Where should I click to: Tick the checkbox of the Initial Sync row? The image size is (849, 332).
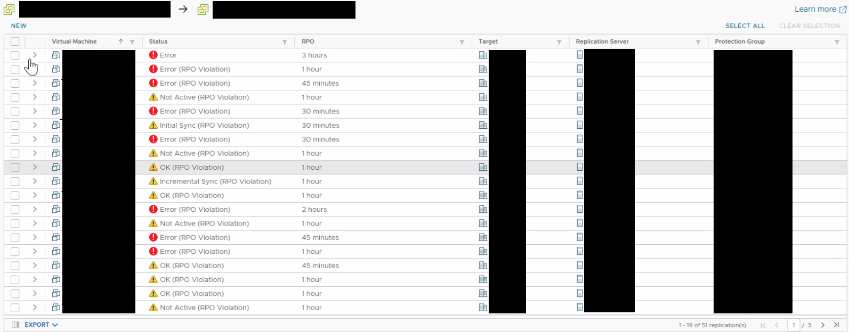pyautogui.click(x=15, y=126)
